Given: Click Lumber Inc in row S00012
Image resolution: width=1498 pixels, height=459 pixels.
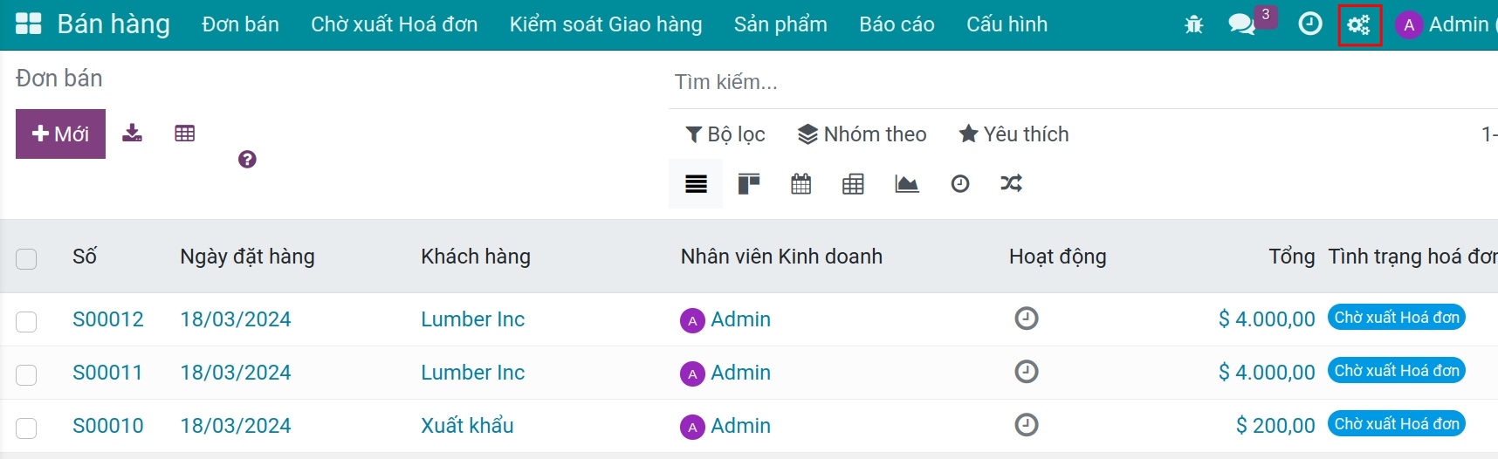Looking at the screenshot, I should pos(472,319).
